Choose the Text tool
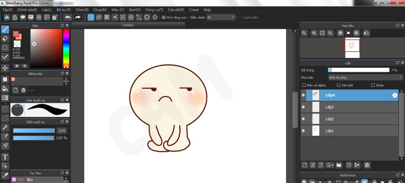 pyautogui.click(x=5, y=157)
